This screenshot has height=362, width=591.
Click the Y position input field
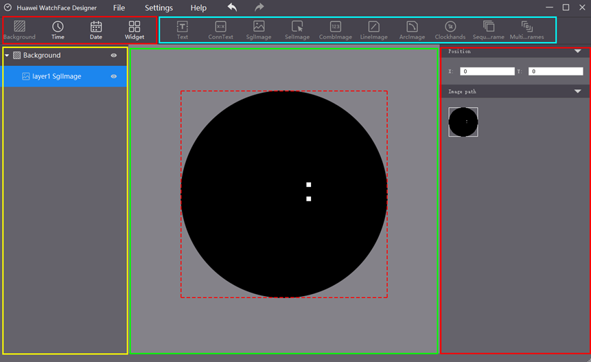(x=555, y=71)
